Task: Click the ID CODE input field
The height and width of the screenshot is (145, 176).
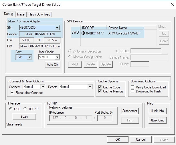Action: [x=146, y=51]
